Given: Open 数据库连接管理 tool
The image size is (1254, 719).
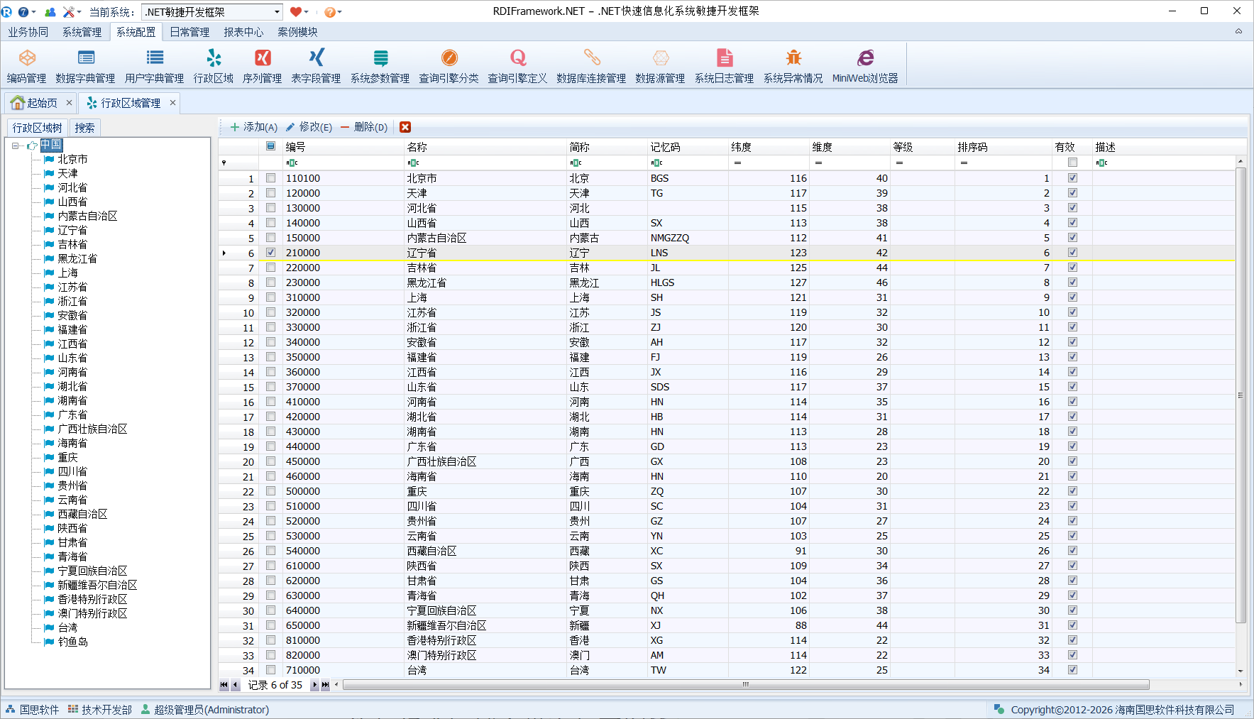Looking at the screenshot, I should pos(591,65).
